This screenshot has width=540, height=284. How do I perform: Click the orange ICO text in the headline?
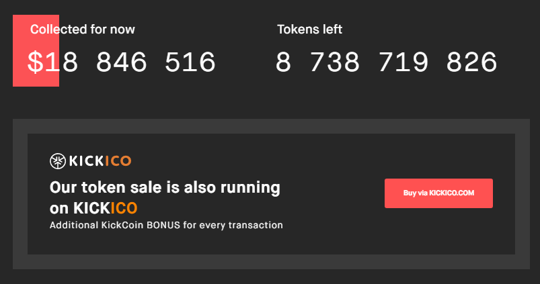click(x=124, y=208)
